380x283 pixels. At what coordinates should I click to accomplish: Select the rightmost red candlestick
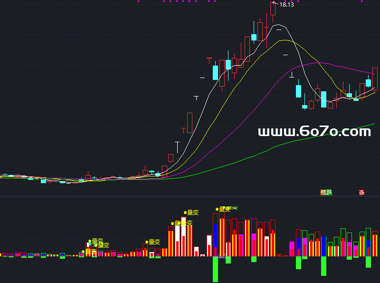[375, 78]
